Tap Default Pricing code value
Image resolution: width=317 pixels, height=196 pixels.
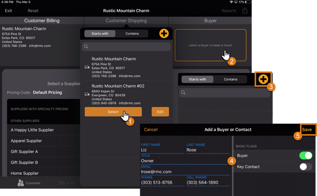48,92
